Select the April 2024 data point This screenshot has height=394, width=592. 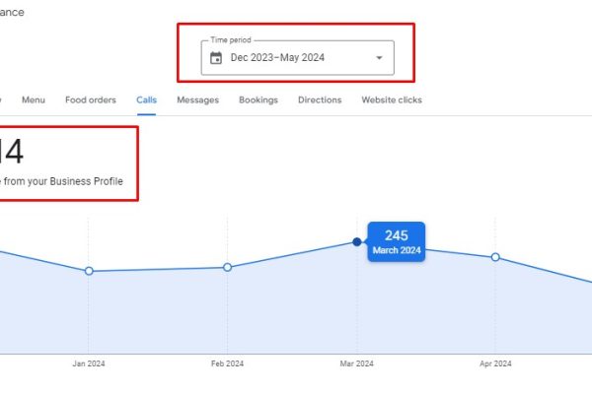click(x=495, y=257)
